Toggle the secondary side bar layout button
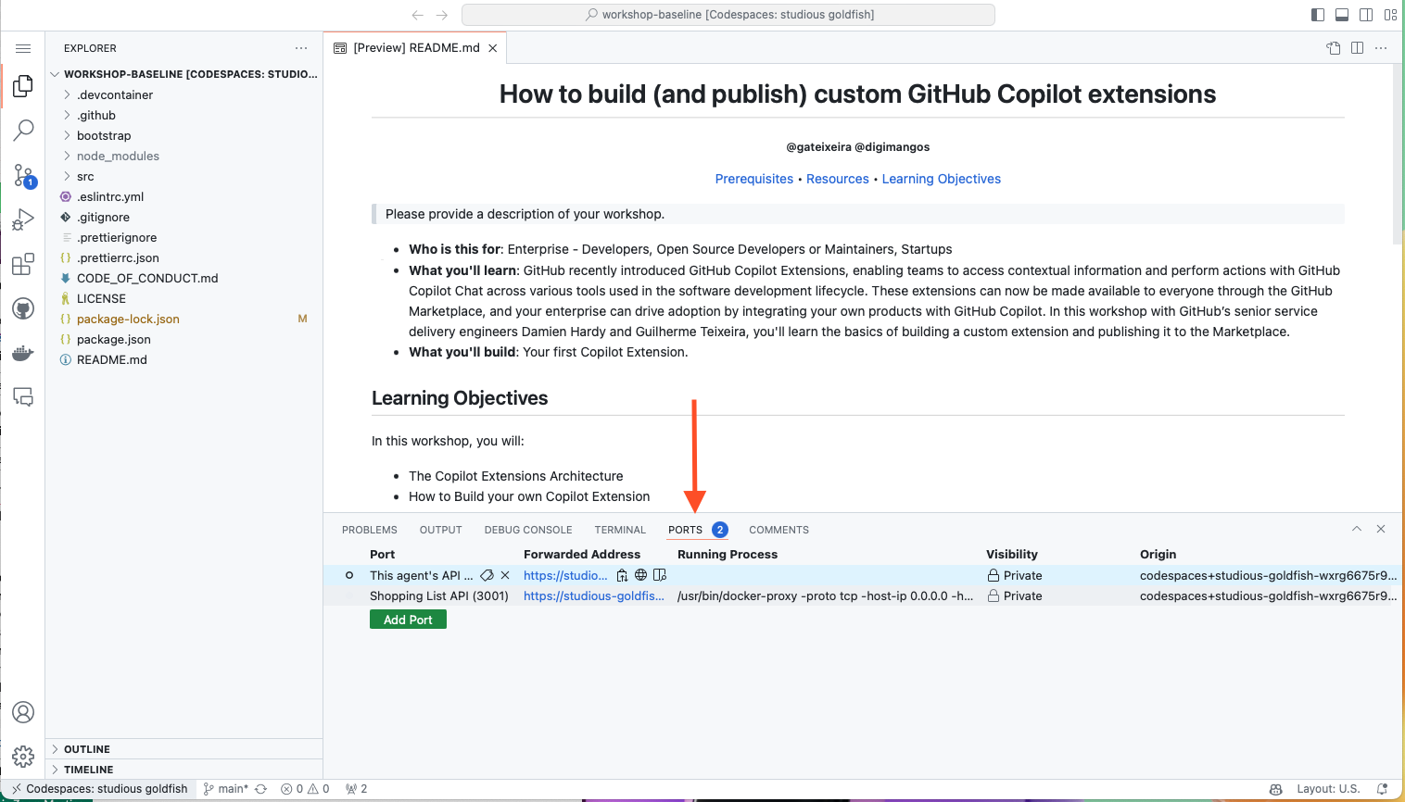Viewport: 1405px width, 802px height. point(1366,15)
